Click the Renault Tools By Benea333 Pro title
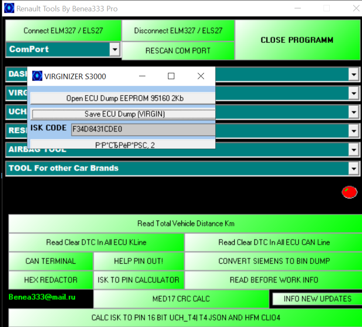The height and width of the screenshot is (327, 362). (x=67, y=9)
